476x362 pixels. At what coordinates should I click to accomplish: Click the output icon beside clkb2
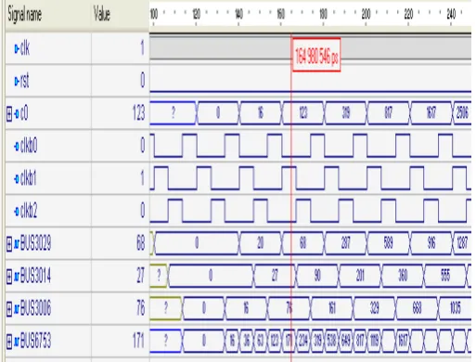tap(17, 212)
